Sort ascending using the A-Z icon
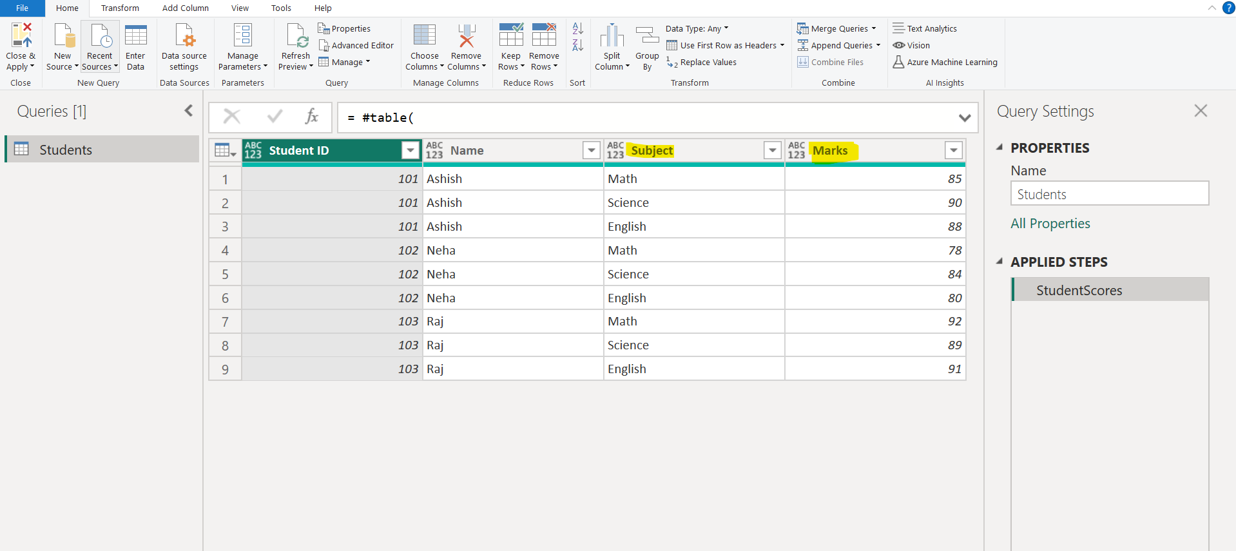This screenshot has height=551, width=1236. point(577,28)
